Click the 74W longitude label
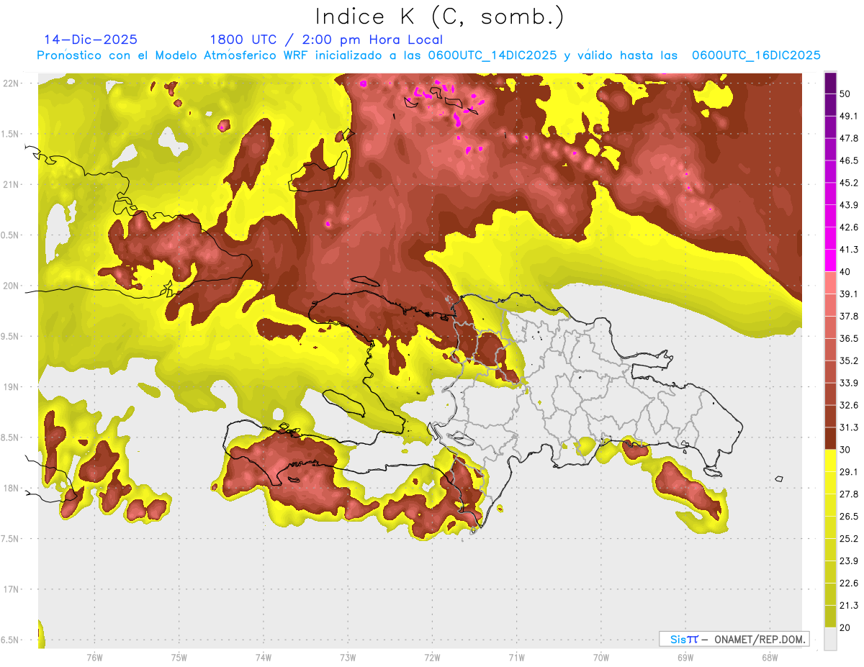 (x=264, y=657)
